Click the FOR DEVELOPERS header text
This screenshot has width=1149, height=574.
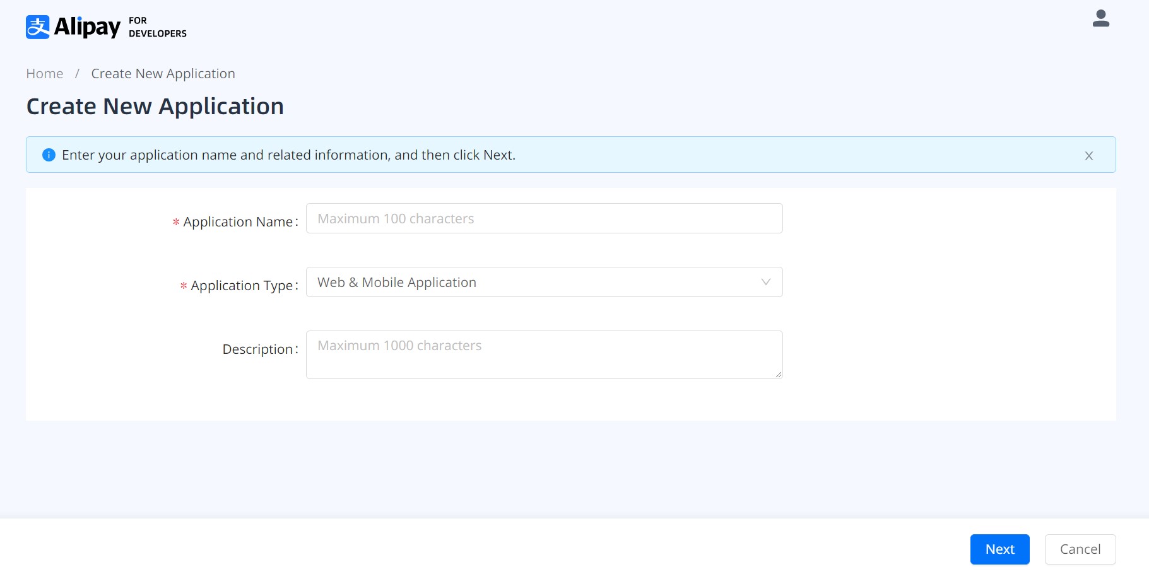(x=157, y=27)
